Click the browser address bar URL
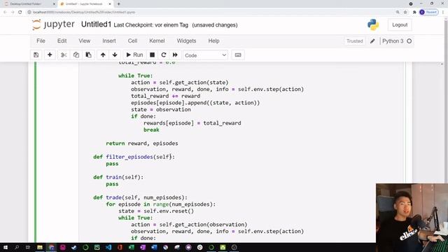 pyautogui.click(x=84, y=13)
